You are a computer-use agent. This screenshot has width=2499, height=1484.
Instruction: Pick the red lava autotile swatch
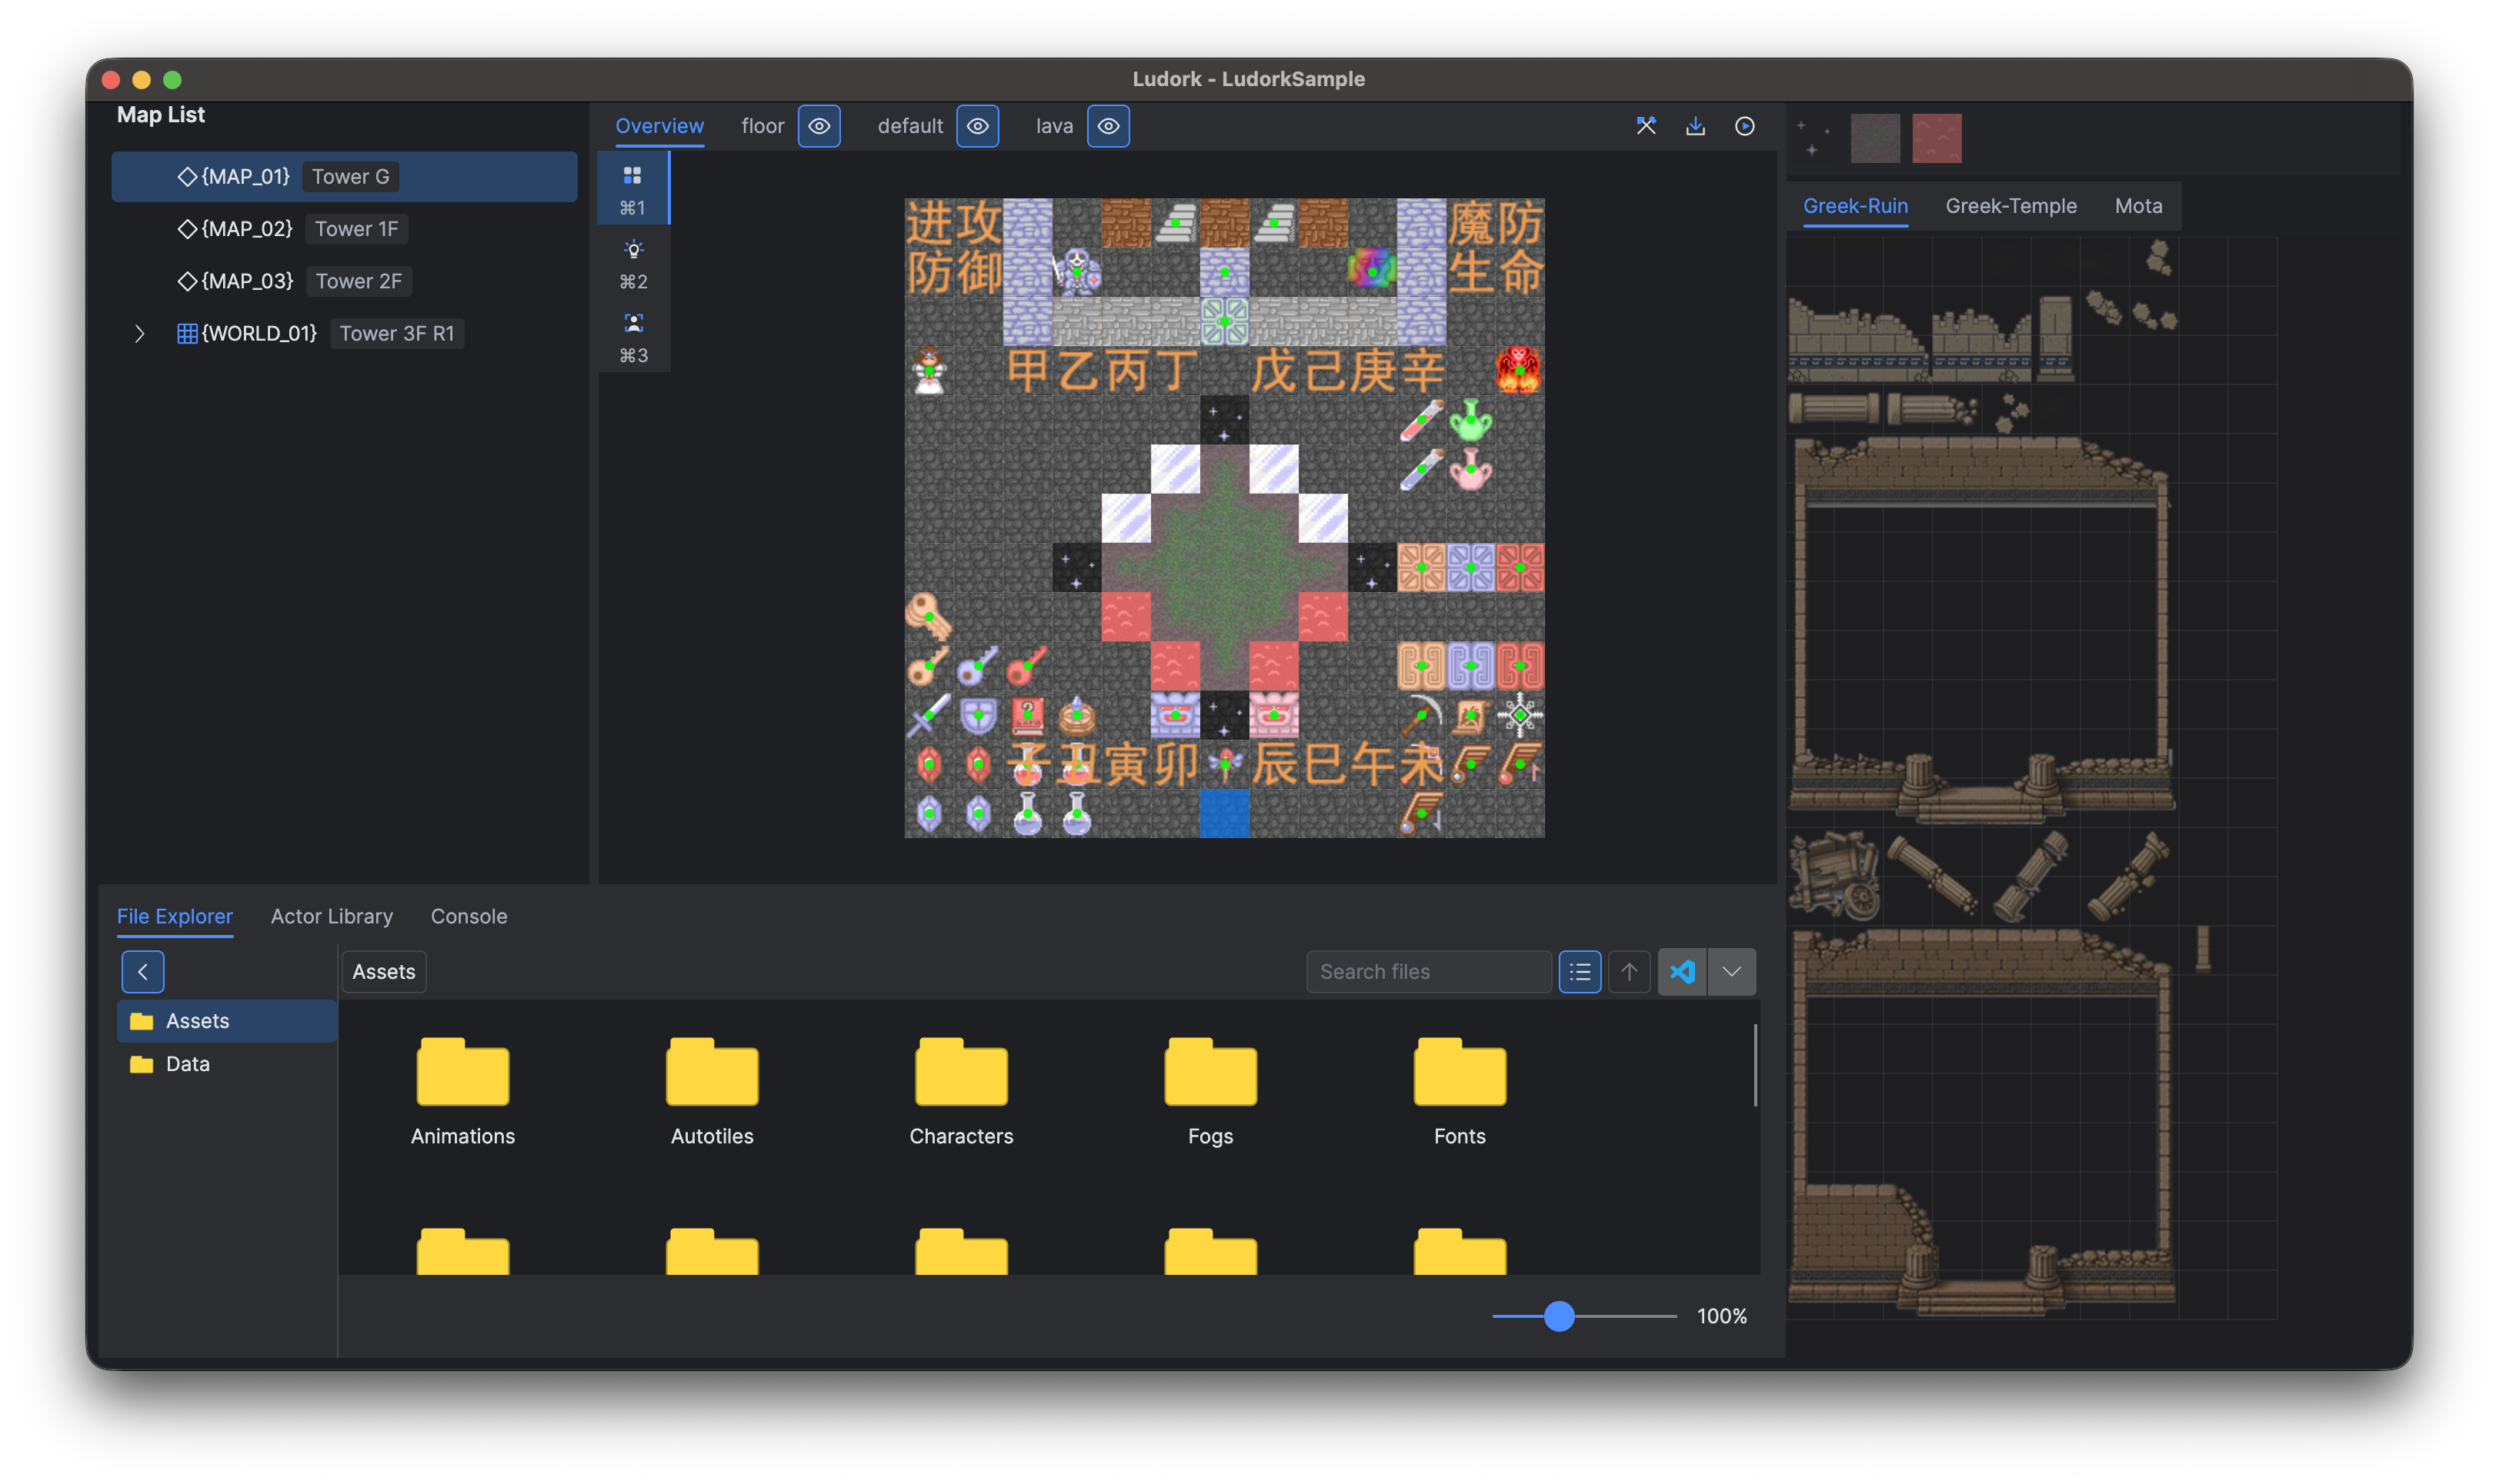pos(1937,138)
